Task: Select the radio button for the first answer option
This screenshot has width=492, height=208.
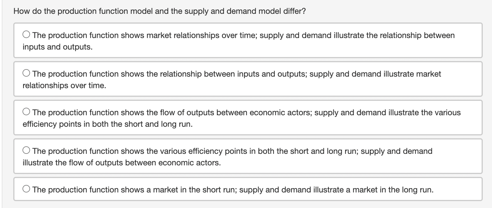Action: pos(26,34)
